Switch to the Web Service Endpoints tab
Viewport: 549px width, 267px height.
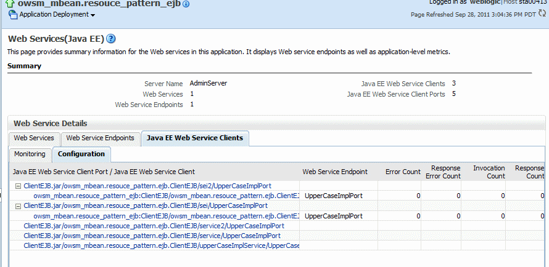pos(100,138)
